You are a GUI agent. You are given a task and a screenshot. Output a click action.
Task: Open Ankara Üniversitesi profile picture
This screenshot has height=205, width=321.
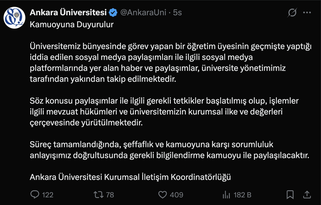click(x=15, y=15)
